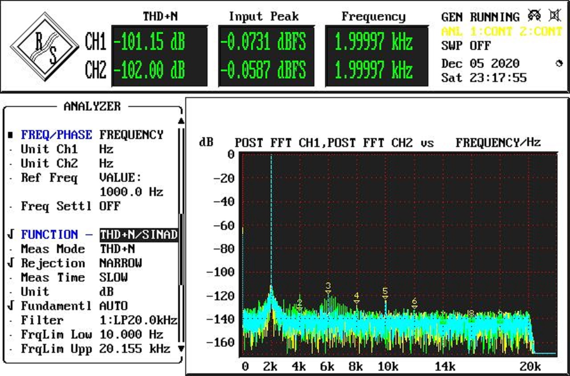Image resolution: width=570 pixels, height=376 pixels.
Task: Click CH2 THD+N reading -102.00 dB
Action: (150, 70)
